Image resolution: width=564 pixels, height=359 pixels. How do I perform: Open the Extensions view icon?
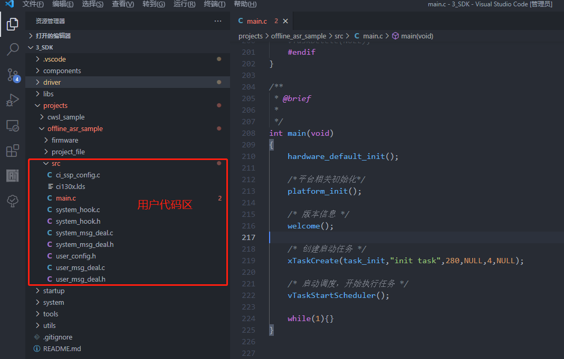pyautogui.click(x=12, y=151)
